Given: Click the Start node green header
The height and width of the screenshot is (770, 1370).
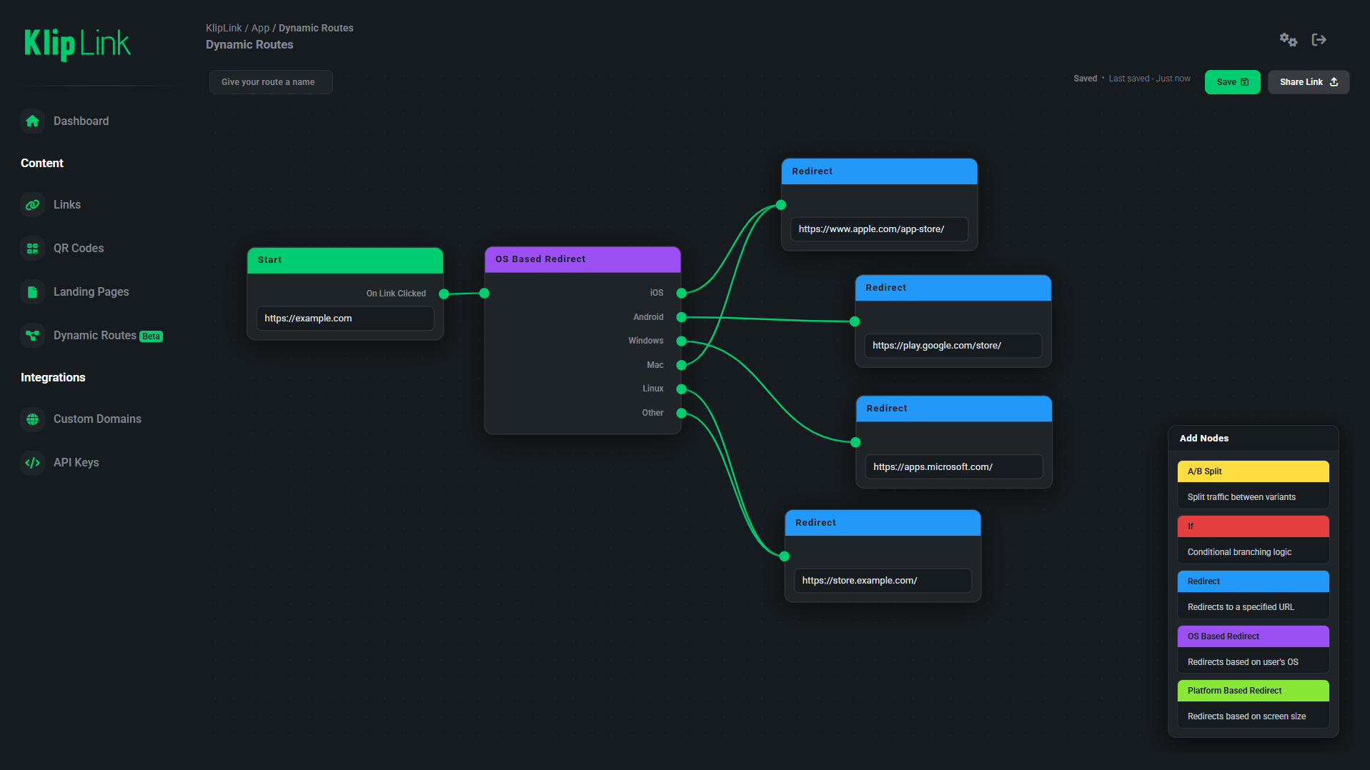Looking at the screenshot, I should 345,260.
